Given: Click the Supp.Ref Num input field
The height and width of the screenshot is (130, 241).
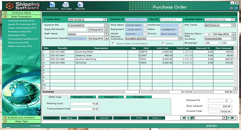Looking at the screenshot, I should (77, 30).
